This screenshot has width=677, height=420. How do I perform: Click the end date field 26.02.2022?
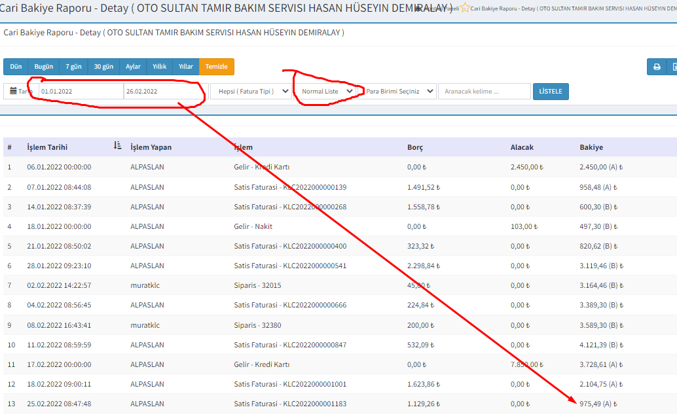click(x=164, y=92)
